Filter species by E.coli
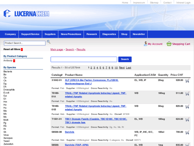Screen dimensions: 194x146 pos(6,93)
